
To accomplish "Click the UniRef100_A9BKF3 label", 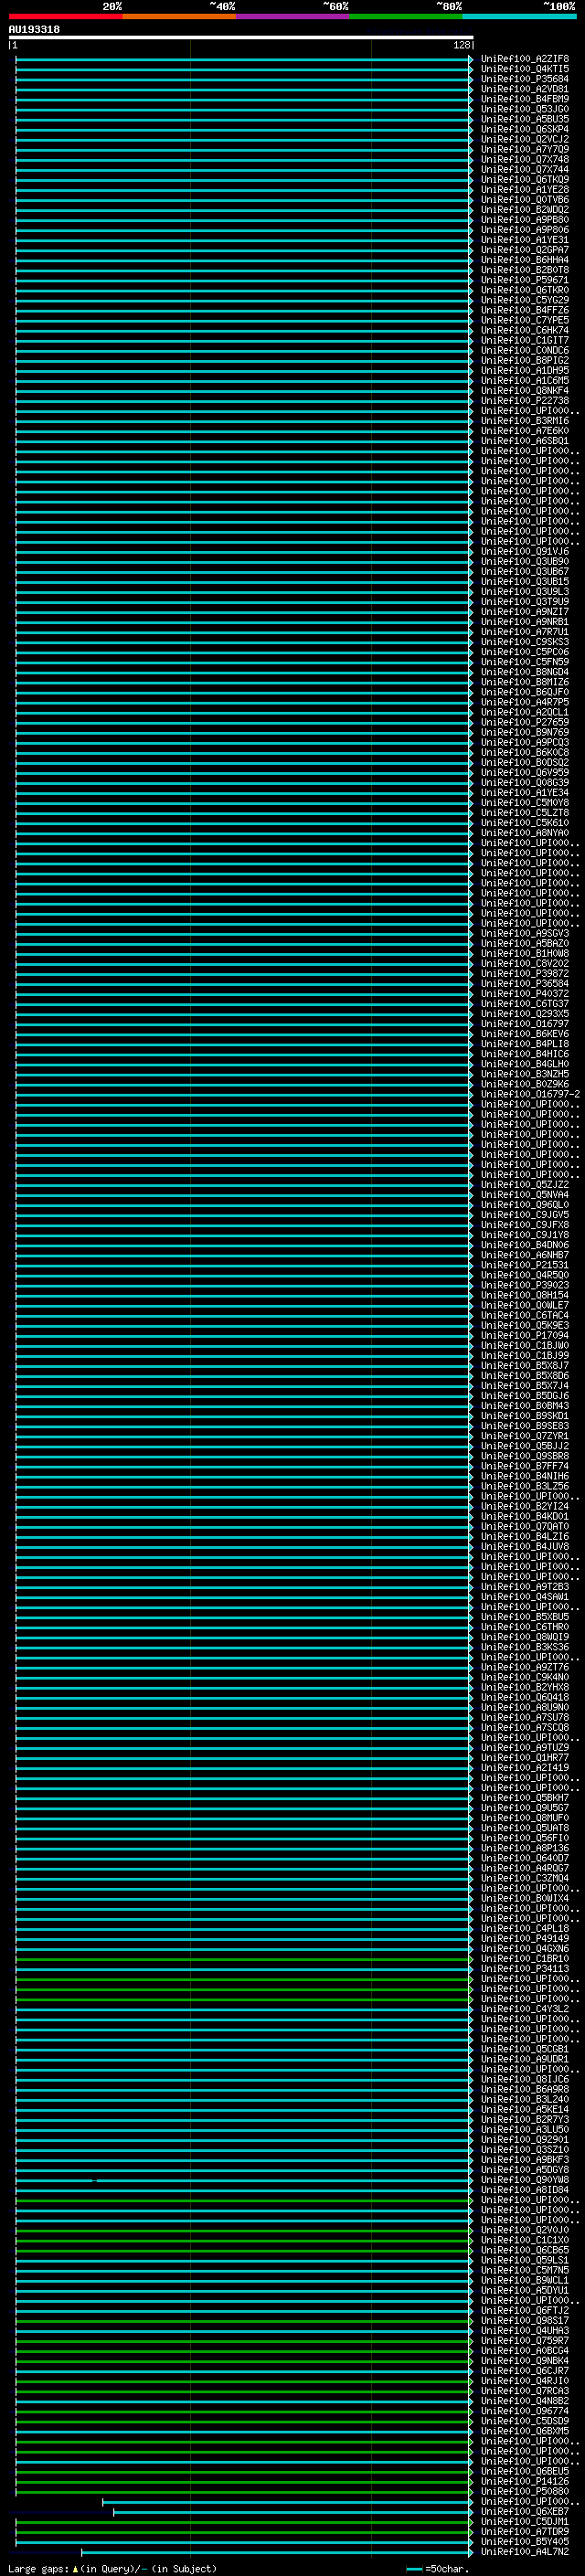I will [525, 2159].
